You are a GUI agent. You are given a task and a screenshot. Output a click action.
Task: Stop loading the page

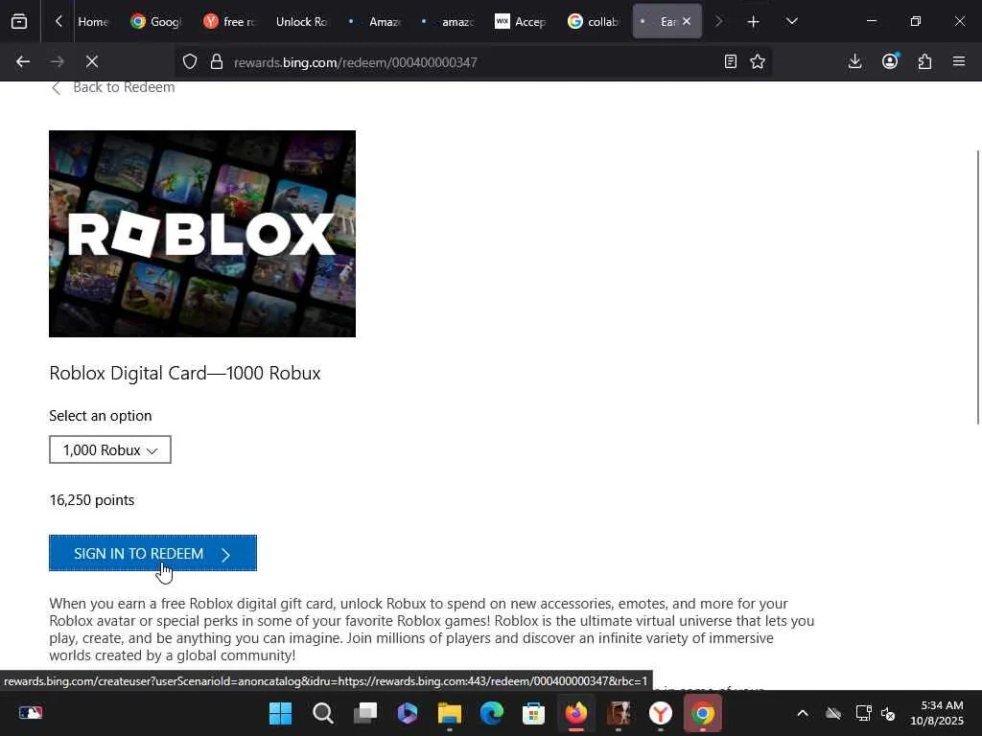[91, 61]
